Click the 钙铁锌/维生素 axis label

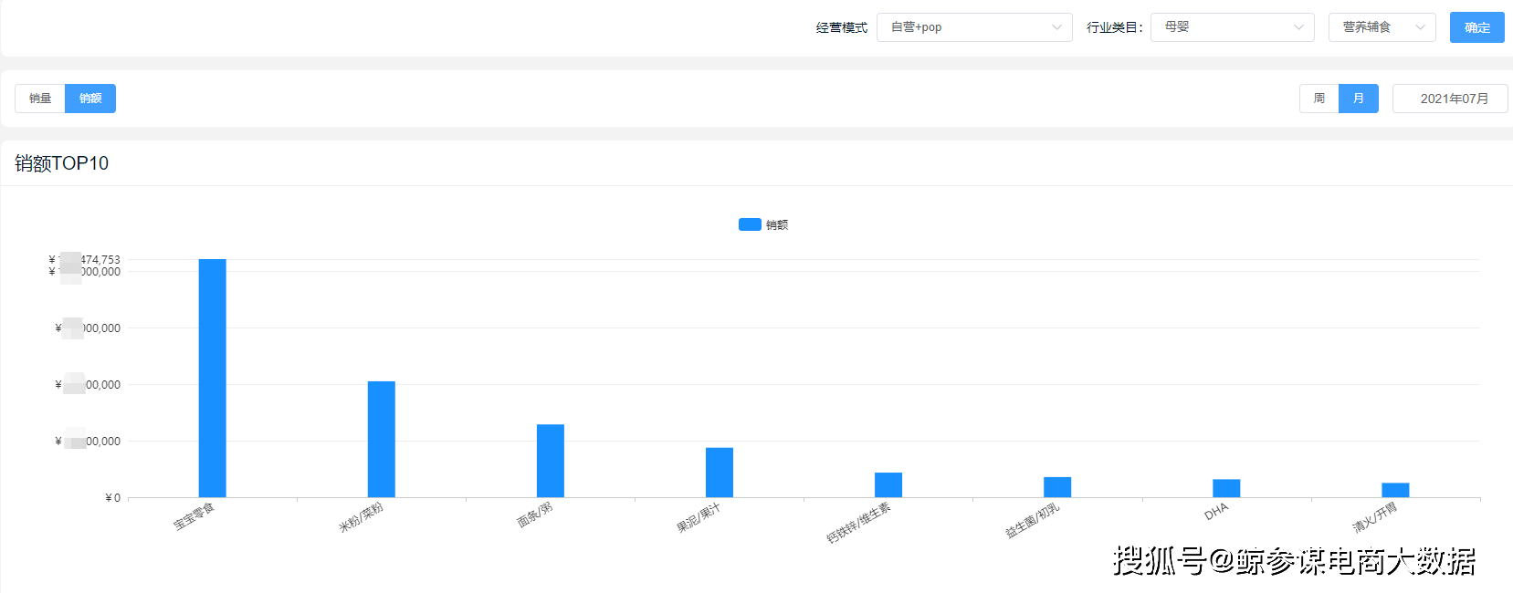[858, 524]
